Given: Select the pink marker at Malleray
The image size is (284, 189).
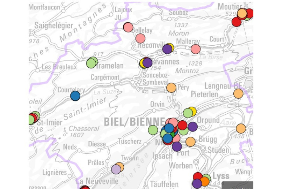Looking at the screenshot, I should click(196, 49).
